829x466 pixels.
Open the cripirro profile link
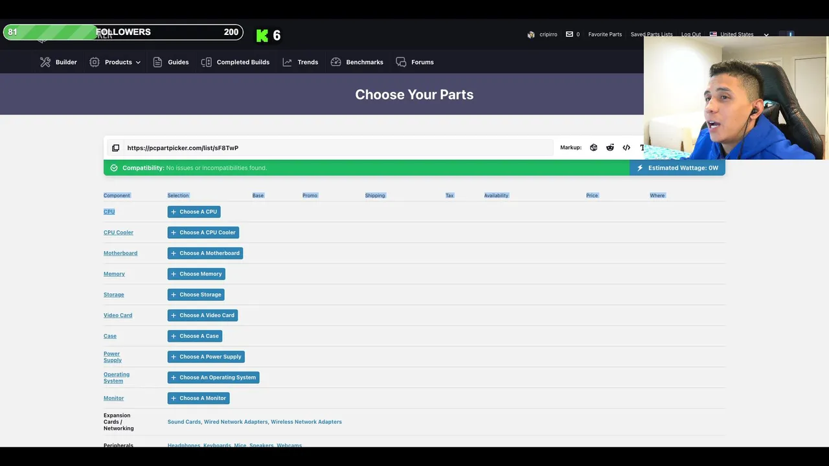[x=548, y=34]
